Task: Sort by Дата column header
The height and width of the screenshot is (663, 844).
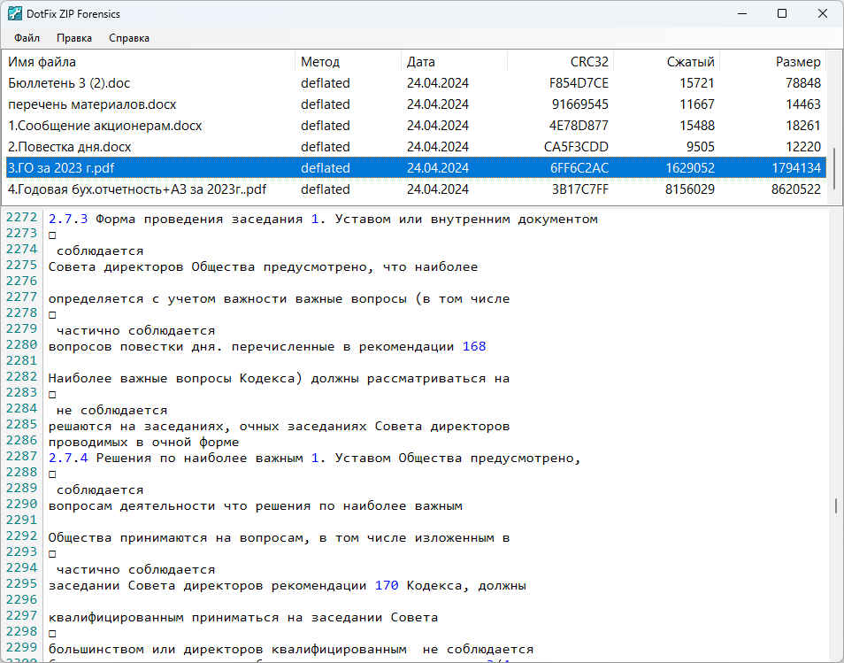Action: click(454, 62)
